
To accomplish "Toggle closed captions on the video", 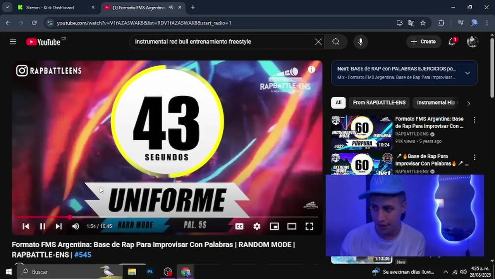I will coord(239,226).
